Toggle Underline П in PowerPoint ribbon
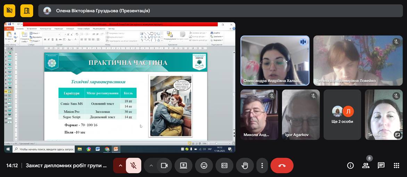The height and width of the screenshot is (177, 407). coord(53,40)
